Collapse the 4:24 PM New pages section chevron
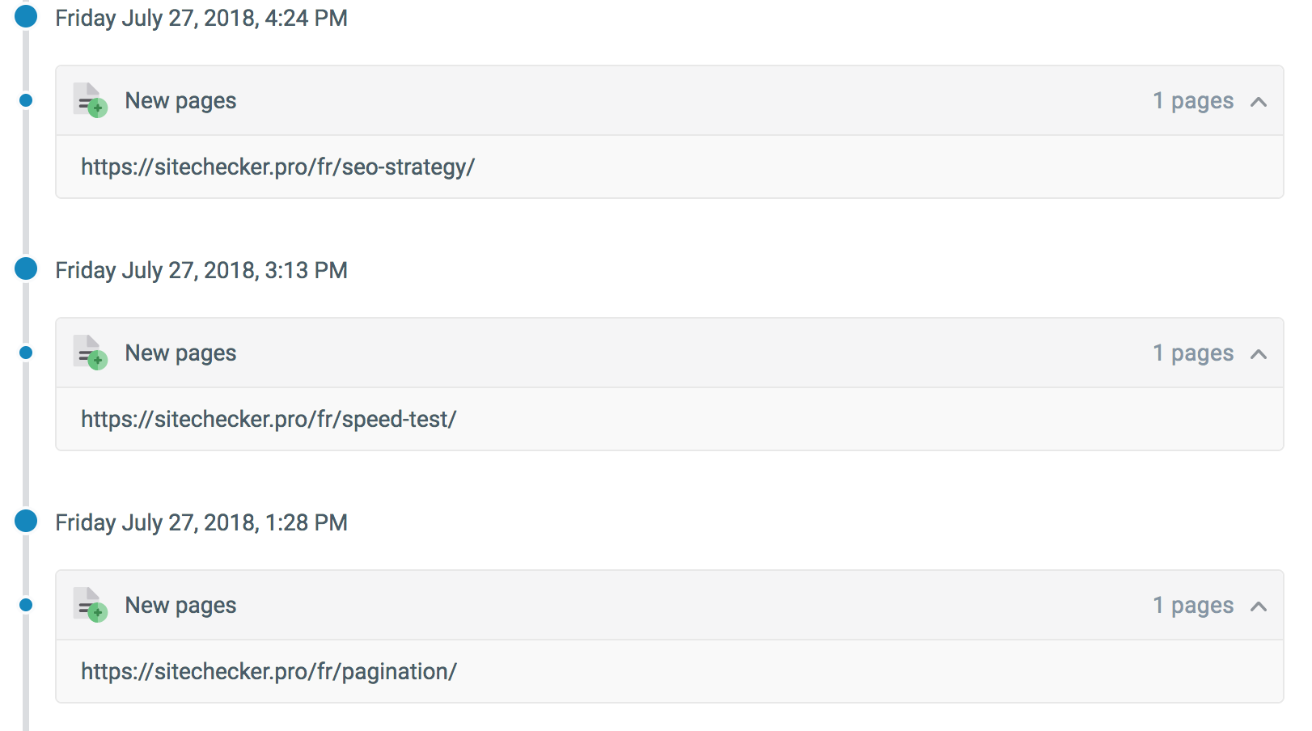The width and height of the screenshot is (1312, 731). tap(1258, 102)
